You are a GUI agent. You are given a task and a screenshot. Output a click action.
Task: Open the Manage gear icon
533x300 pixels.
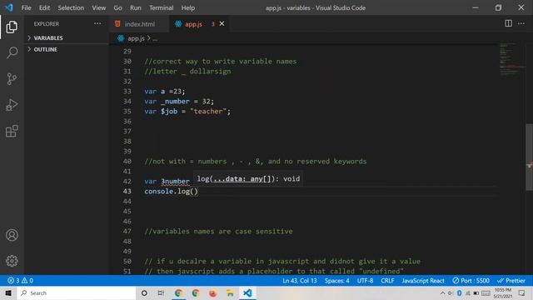pyautogui.click(x=12, y=261)
